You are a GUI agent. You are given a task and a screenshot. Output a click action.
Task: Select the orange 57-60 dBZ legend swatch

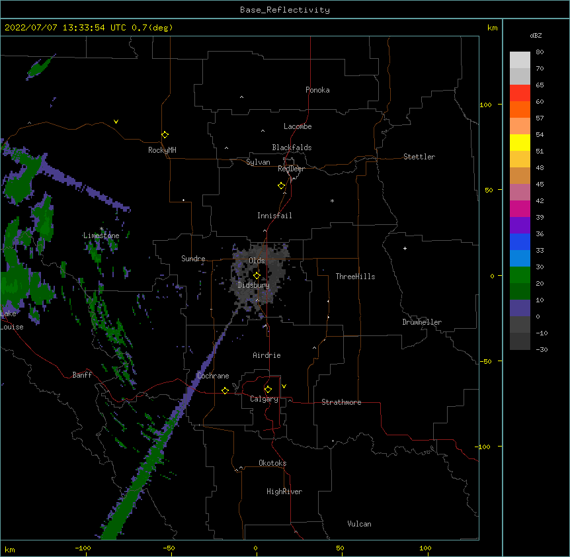pos(520,109)
